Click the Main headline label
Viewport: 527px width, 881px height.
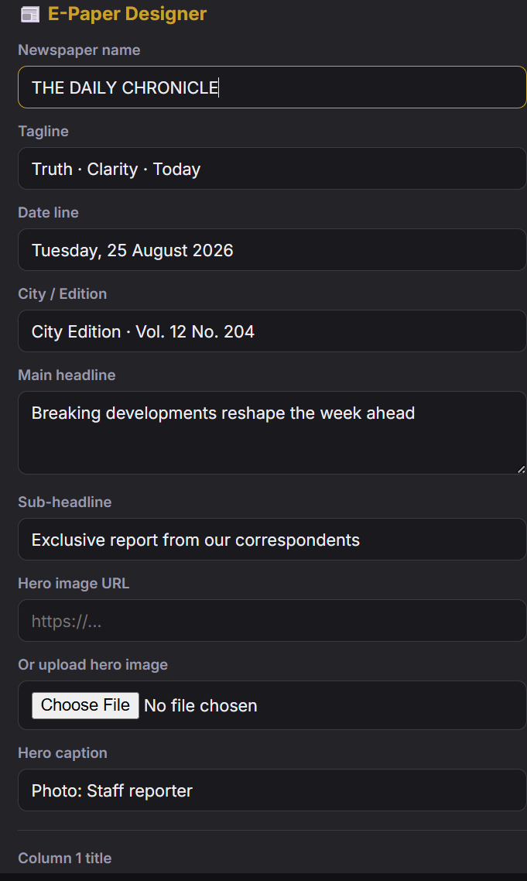click(67, 375)
